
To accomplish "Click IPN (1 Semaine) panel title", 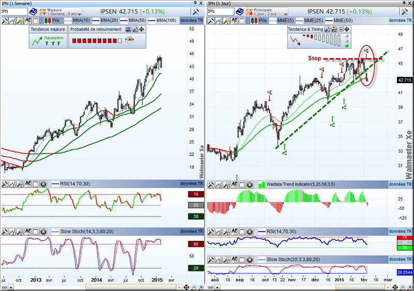I will 17,4.
